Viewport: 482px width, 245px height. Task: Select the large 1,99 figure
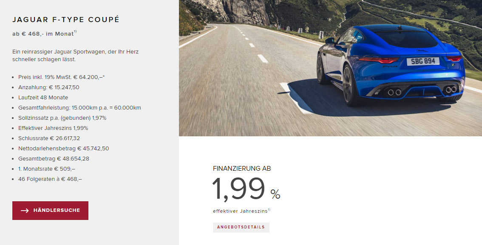pos(238,189)
